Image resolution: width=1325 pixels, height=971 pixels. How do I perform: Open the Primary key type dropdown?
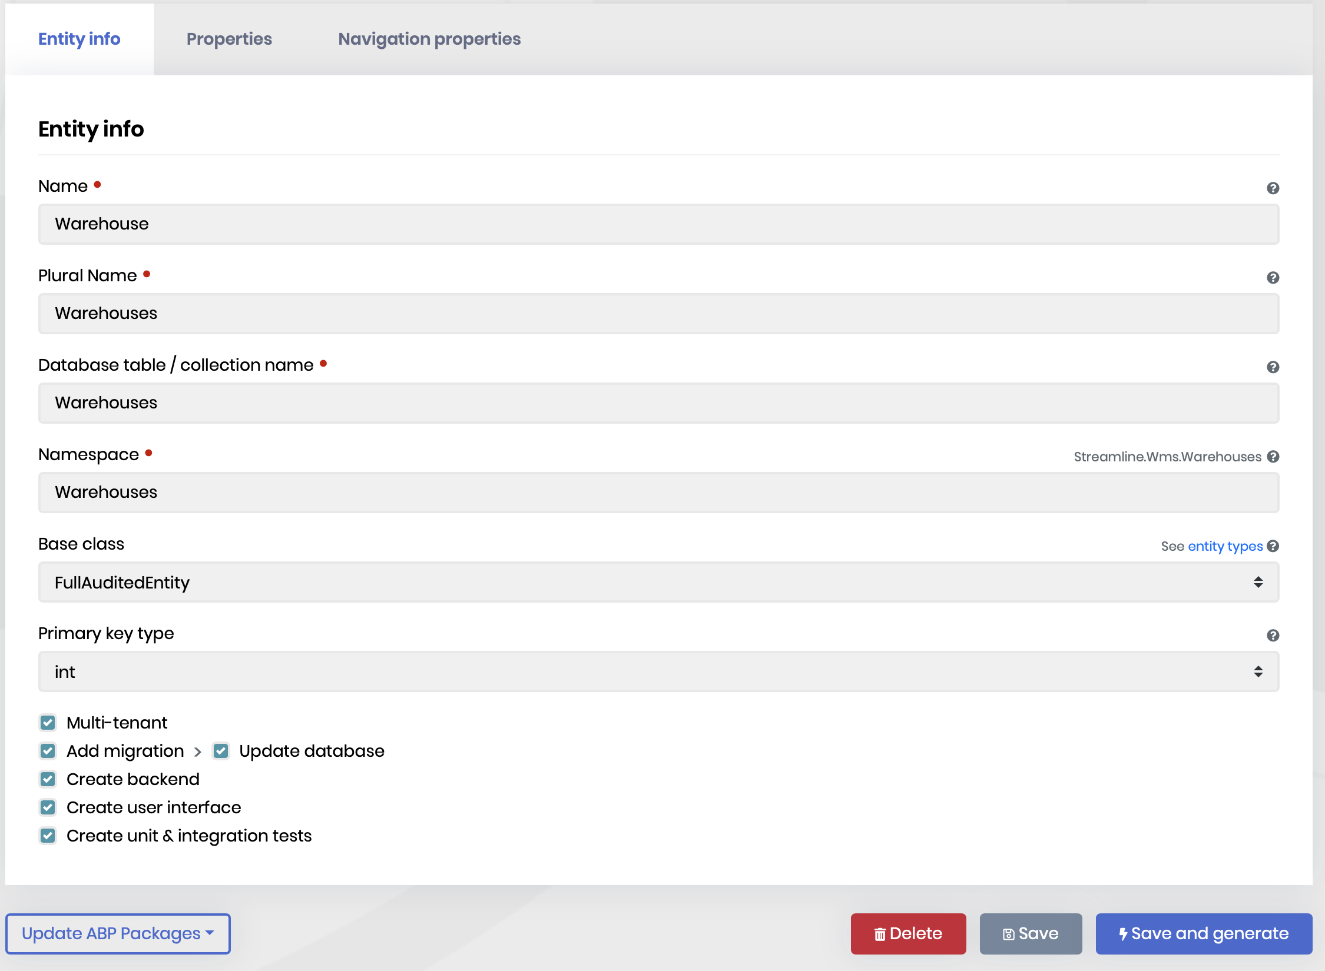click(658, 672)
